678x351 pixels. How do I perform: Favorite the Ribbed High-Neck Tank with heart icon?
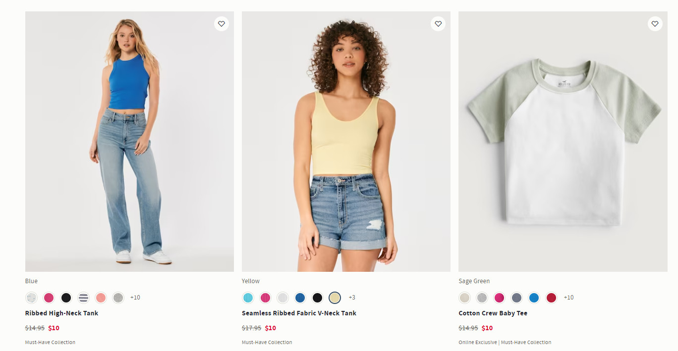coord(222,24)
